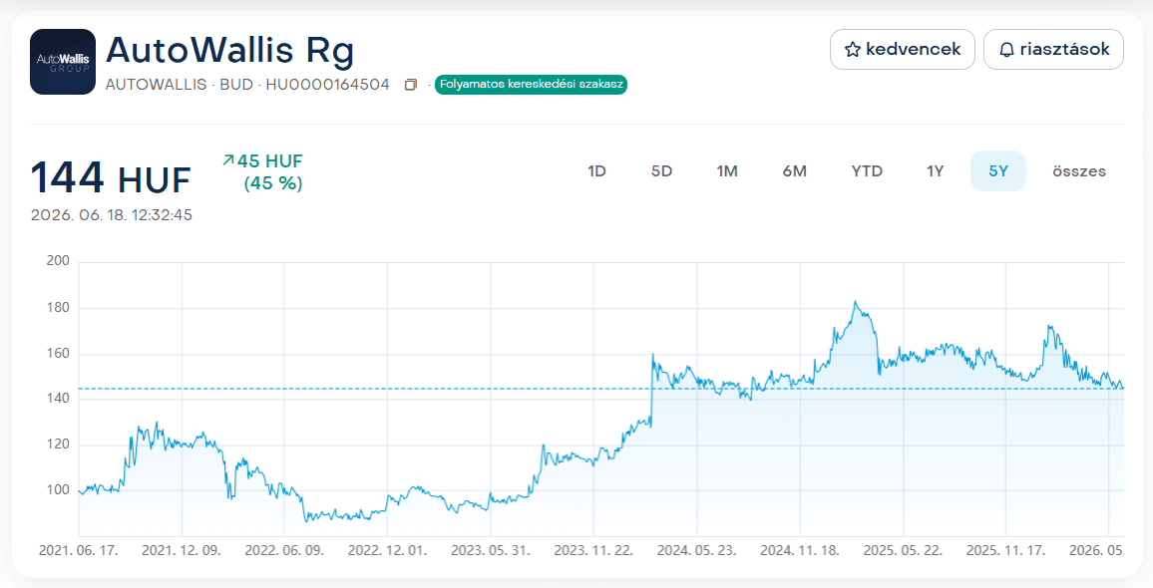Click the 2021. 12. 09. date label
The height and width of the screenshot is (588, 1153).
point(181,550)
